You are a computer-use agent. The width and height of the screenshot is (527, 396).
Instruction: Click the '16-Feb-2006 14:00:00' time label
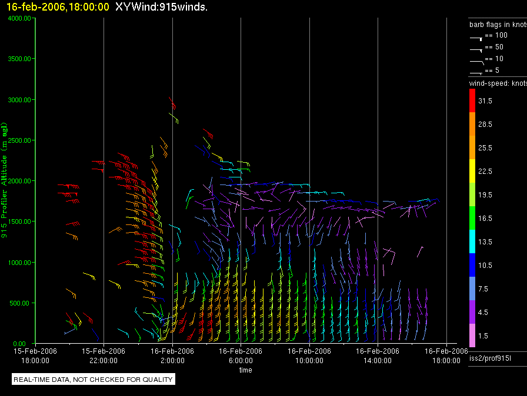click(378, 355)
